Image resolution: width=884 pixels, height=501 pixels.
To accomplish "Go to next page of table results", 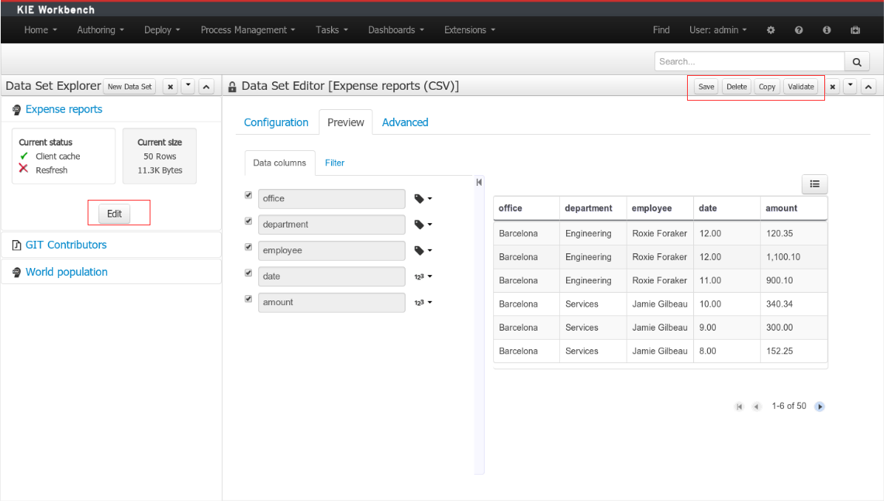I will (820, 407).
